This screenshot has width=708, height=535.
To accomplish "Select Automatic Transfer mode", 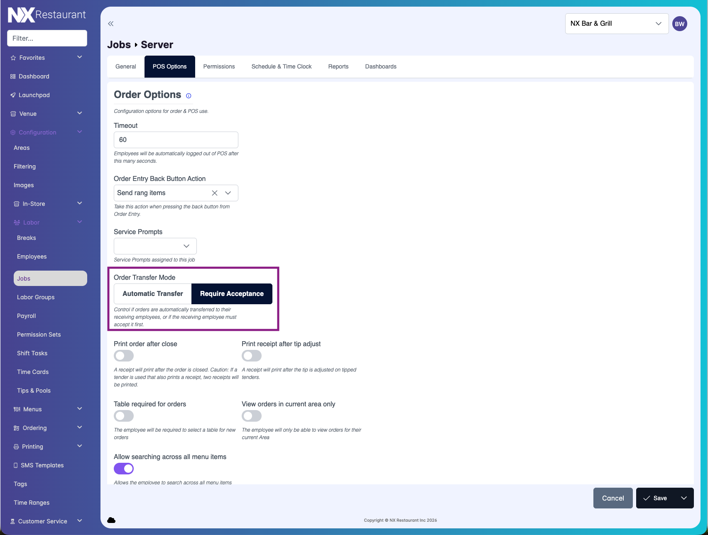I will [x=152, y=294].
